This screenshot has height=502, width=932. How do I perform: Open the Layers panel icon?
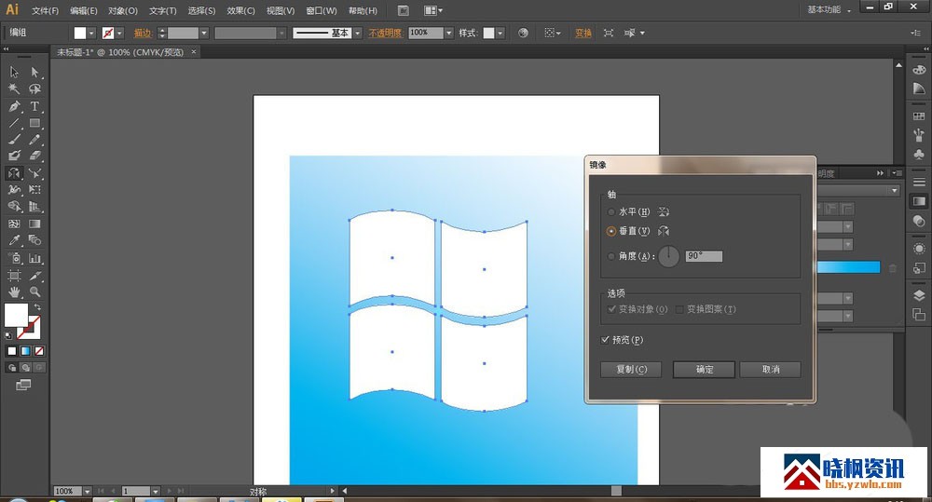[x=919, y=296]
